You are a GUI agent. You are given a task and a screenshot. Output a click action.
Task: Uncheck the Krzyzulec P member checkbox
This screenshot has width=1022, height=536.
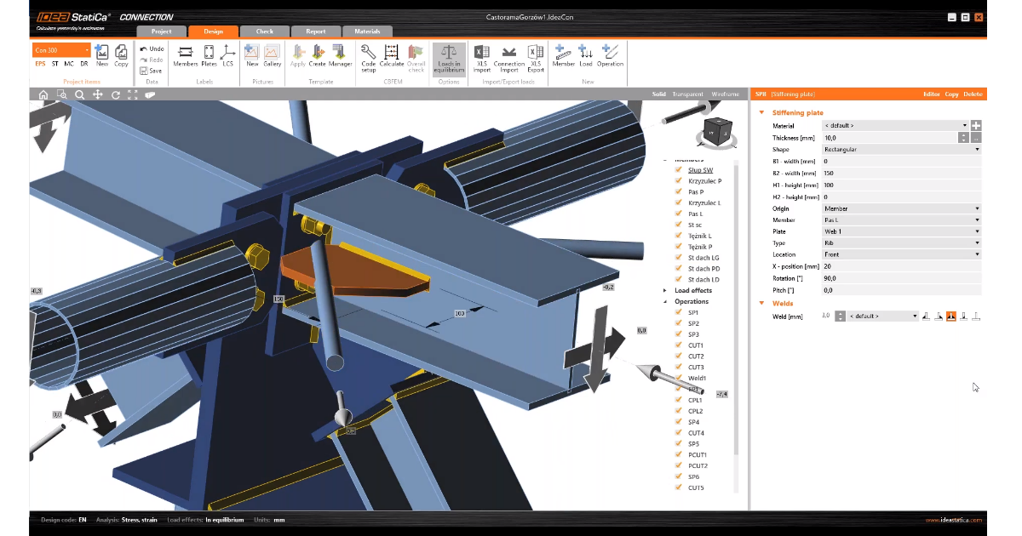pyautogui.click(x=679, y=181)
